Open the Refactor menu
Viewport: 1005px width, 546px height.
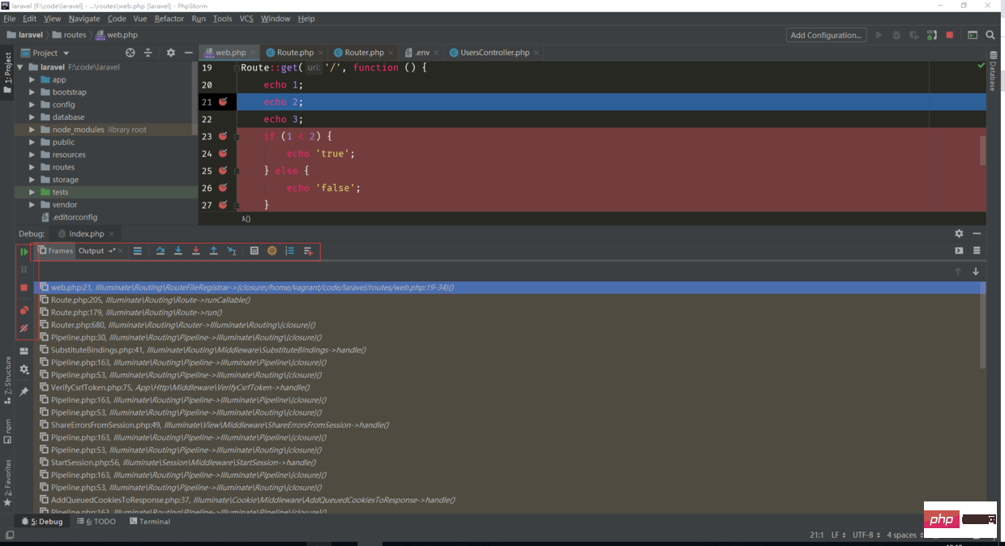pos(169,19)
